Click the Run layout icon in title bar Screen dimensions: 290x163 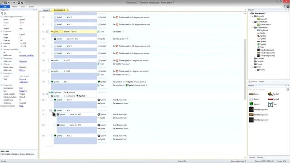(19, 3)
